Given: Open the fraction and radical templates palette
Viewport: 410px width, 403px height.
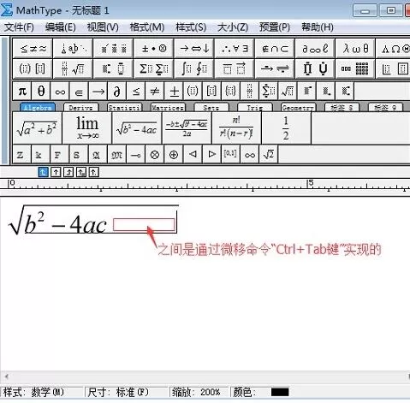Looking at the screenshot, I should [73, 68].
